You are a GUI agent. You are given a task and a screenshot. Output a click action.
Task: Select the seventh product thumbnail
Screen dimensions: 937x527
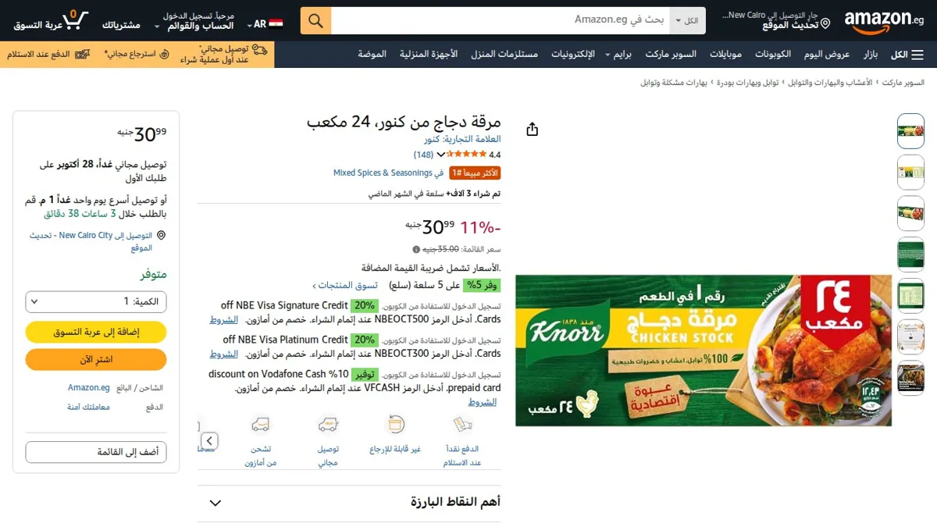pos(910,379)
